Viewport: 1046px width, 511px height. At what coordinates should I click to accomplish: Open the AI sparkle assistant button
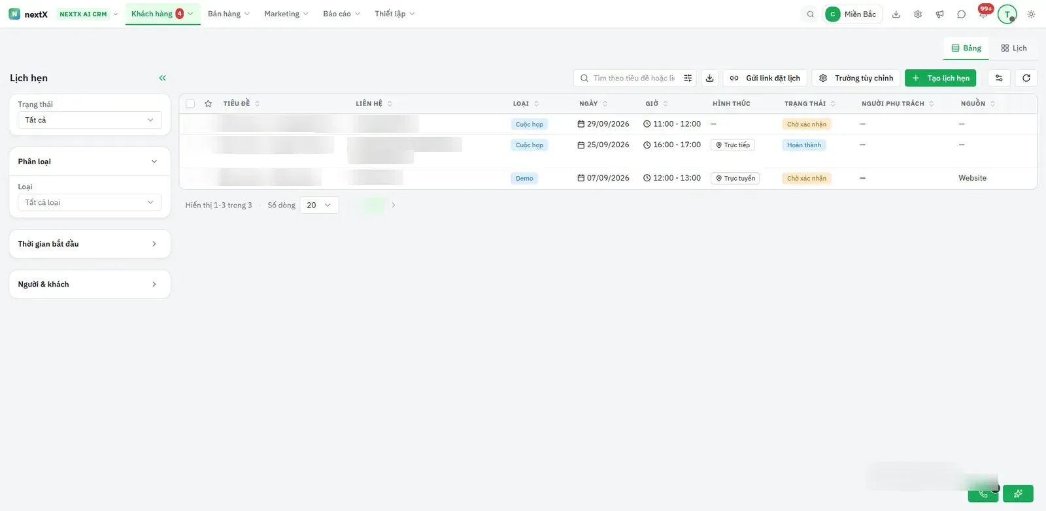1018,493
